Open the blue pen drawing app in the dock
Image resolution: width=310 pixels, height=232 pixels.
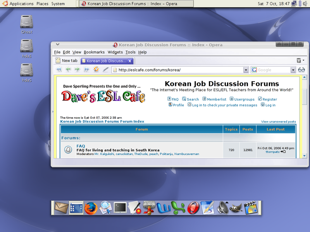pos(208,208)
